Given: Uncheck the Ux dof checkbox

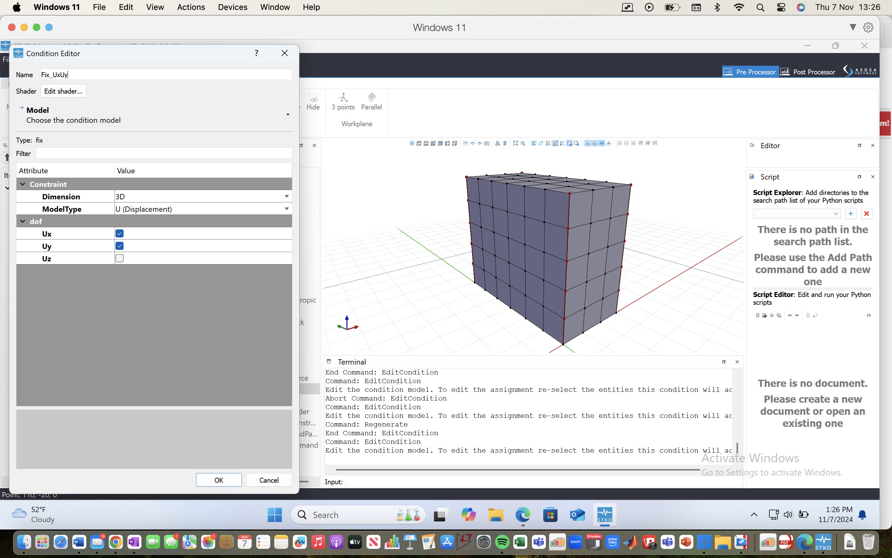Looking at the screenshot, I should pyautogui.click(x=120, y=234).
